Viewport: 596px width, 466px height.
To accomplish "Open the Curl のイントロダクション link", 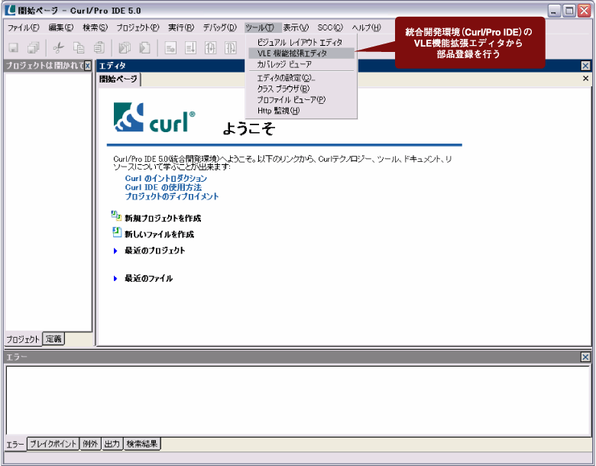I will click(x=166, y=178).
